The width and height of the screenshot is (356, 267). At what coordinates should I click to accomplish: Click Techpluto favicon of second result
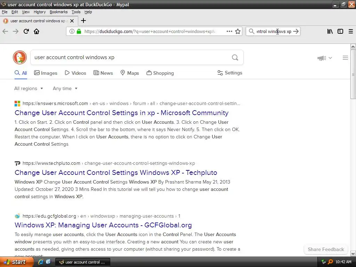tap(17, 163)
